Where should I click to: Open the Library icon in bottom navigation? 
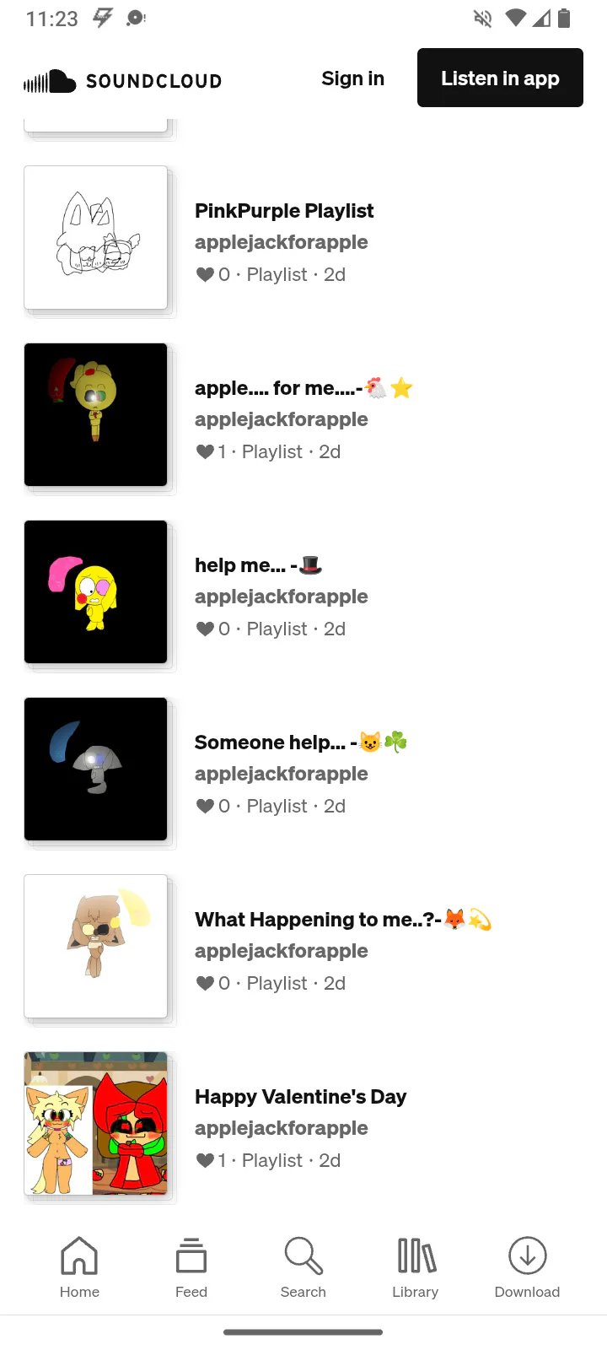click(x=416, y=1256)
